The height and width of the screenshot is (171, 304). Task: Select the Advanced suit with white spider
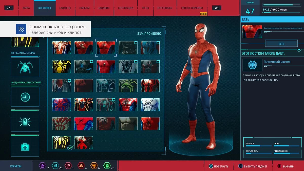(x=62, y=48)
